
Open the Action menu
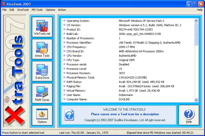tap(62, 10)
